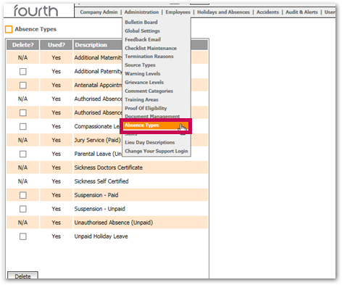Select Training Areas menu entry
Viewport: 342px width, 285px height.
pyautogui.click(x=141, y=99)
